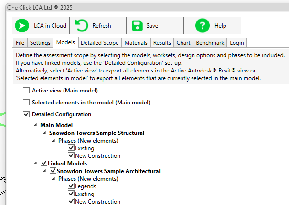Image resolution: width=289 pixels, height=205 pixels.
Task: Open the Chart tab
Action: point(183,43)
